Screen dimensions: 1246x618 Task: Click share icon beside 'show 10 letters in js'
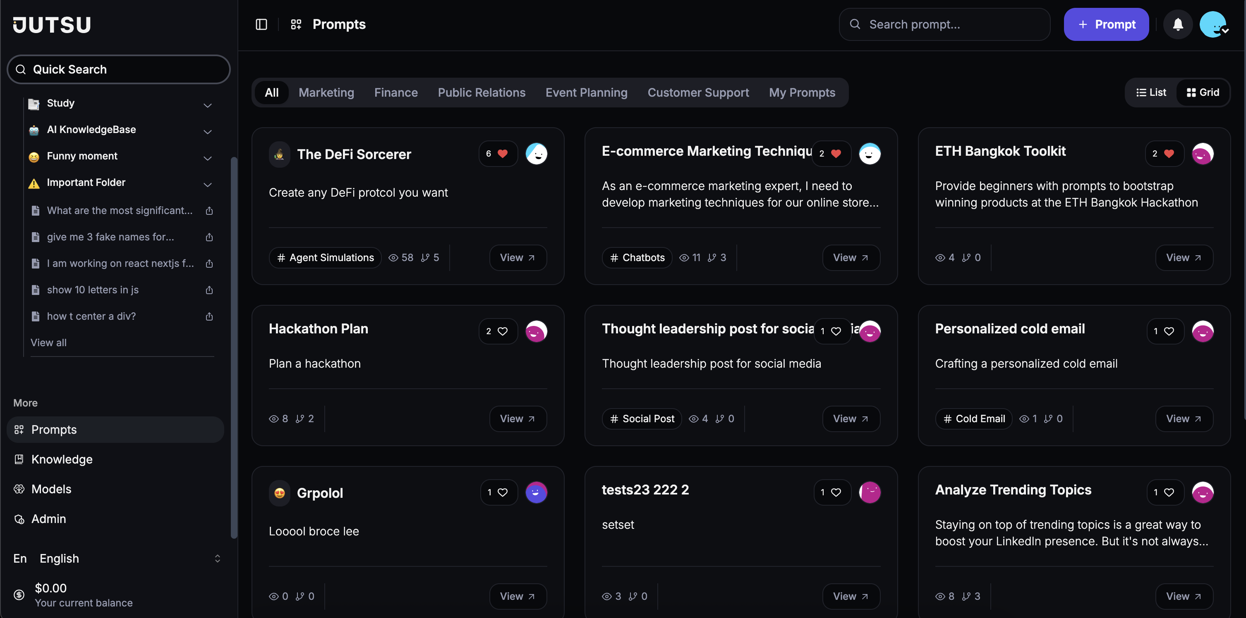pyautogui.click(x=209, y=290)
